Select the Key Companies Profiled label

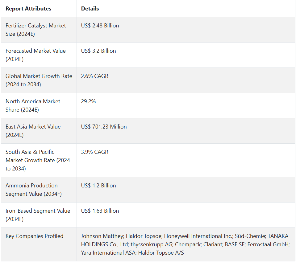pos(34,236)
